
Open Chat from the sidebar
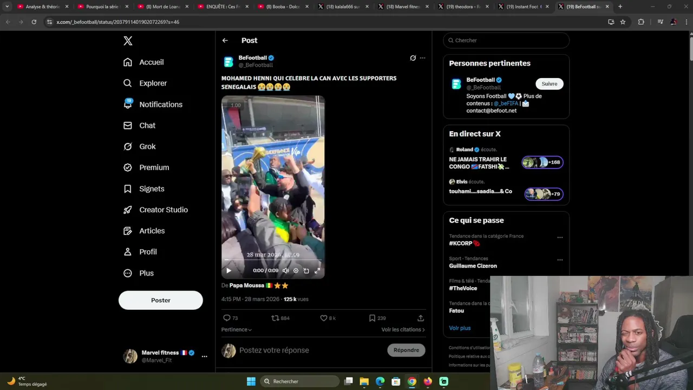pyautogui.click(x=139, y=126)
